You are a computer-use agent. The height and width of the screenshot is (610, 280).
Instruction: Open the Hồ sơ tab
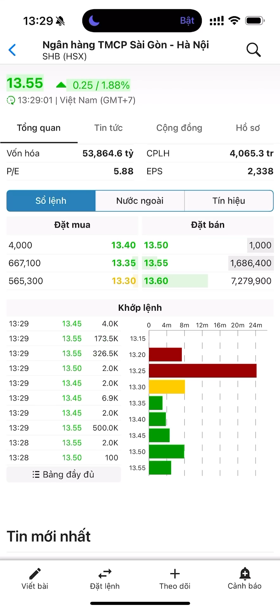(248, 128)
